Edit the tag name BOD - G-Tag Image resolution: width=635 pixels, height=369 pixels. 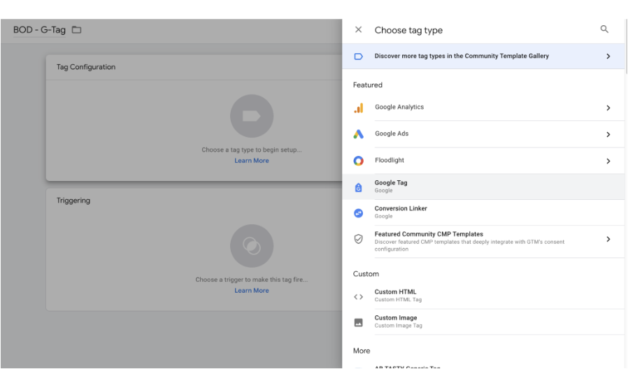coord(39,30)
